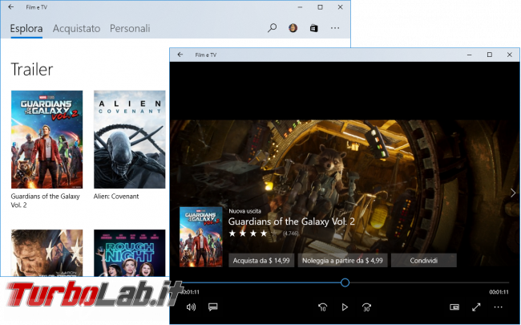Maximize the back Film e TV window
Screen dimensions: 521x325
320,7
